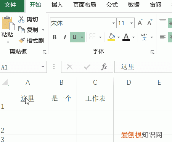Switch to the Review (审阅) tab
The image size is (172, 142).
click(156, 5)
